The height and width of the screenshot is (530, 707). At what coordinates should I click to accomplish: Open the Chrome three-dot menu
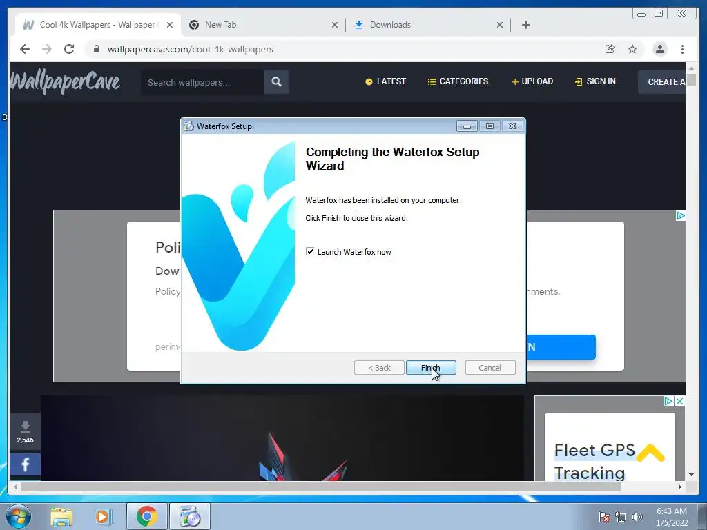click(682, 49)
